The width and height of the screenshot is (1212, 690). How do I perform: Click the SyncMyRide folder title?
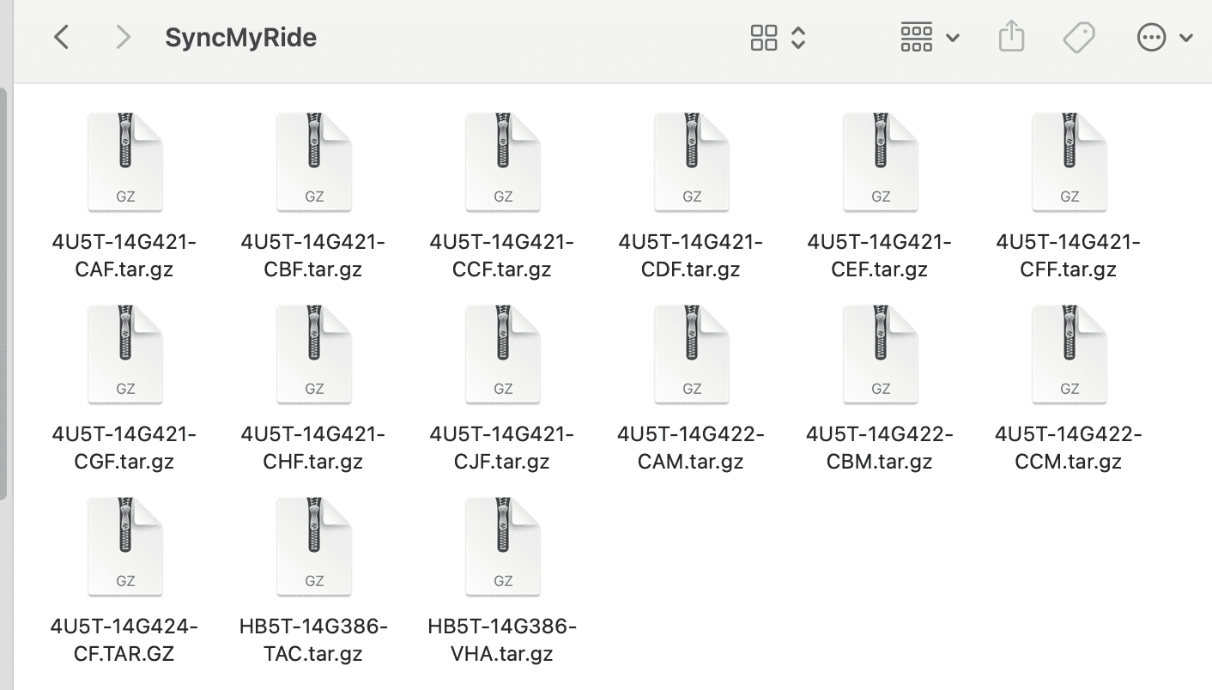pos(241,38)
